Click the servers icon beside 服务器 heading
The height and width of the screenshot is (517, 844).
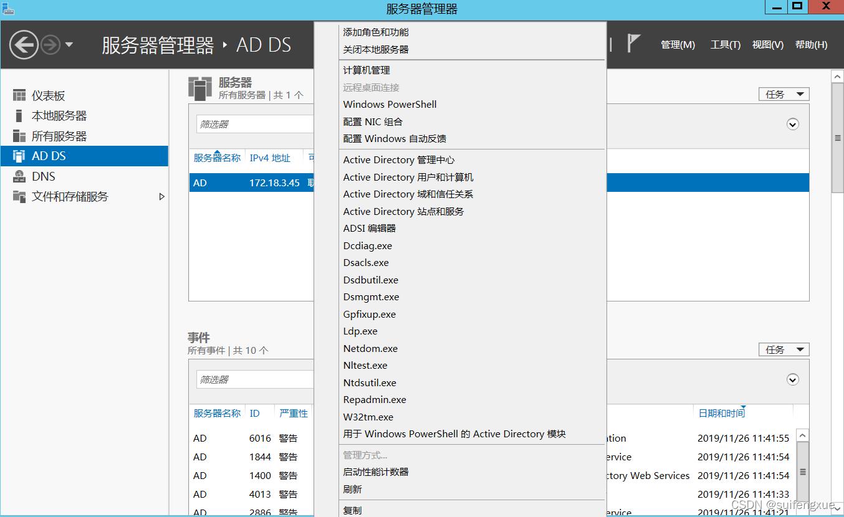point(199,88)
